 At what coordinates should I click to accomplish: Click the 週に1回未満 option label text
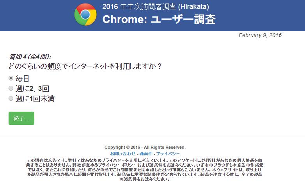tap(35, 99)
